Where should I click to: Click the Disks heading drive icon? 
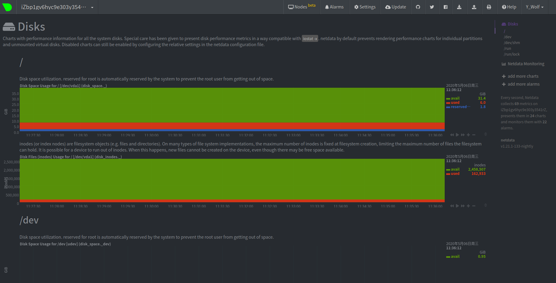point(9,27)
